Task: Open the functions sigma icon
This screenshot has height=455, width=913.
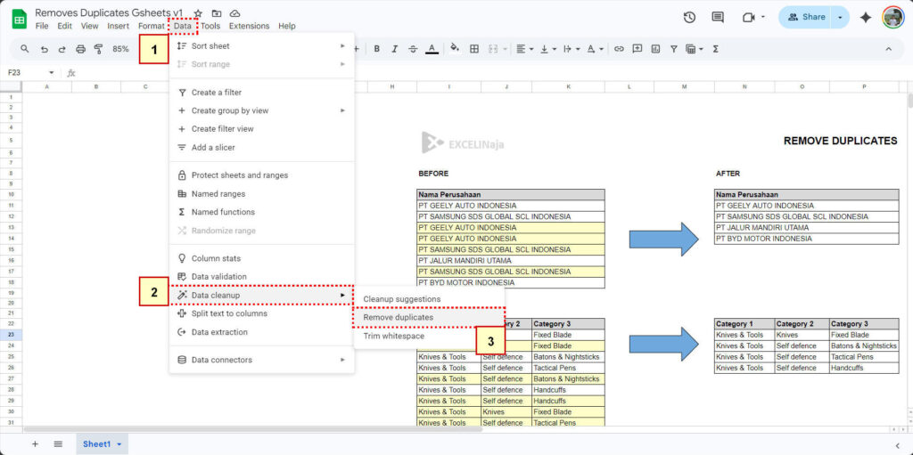Action: tap(716, 49)
